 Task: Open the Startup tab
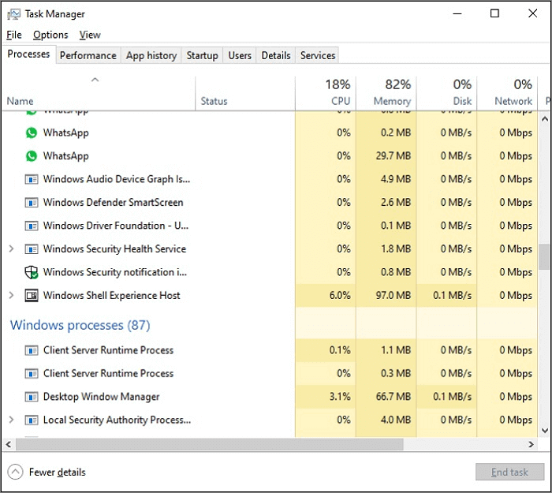202,55
